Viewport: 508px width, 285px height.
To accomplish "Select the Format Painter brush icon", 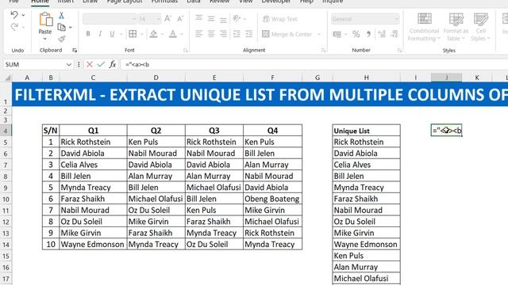I will 62,39.
